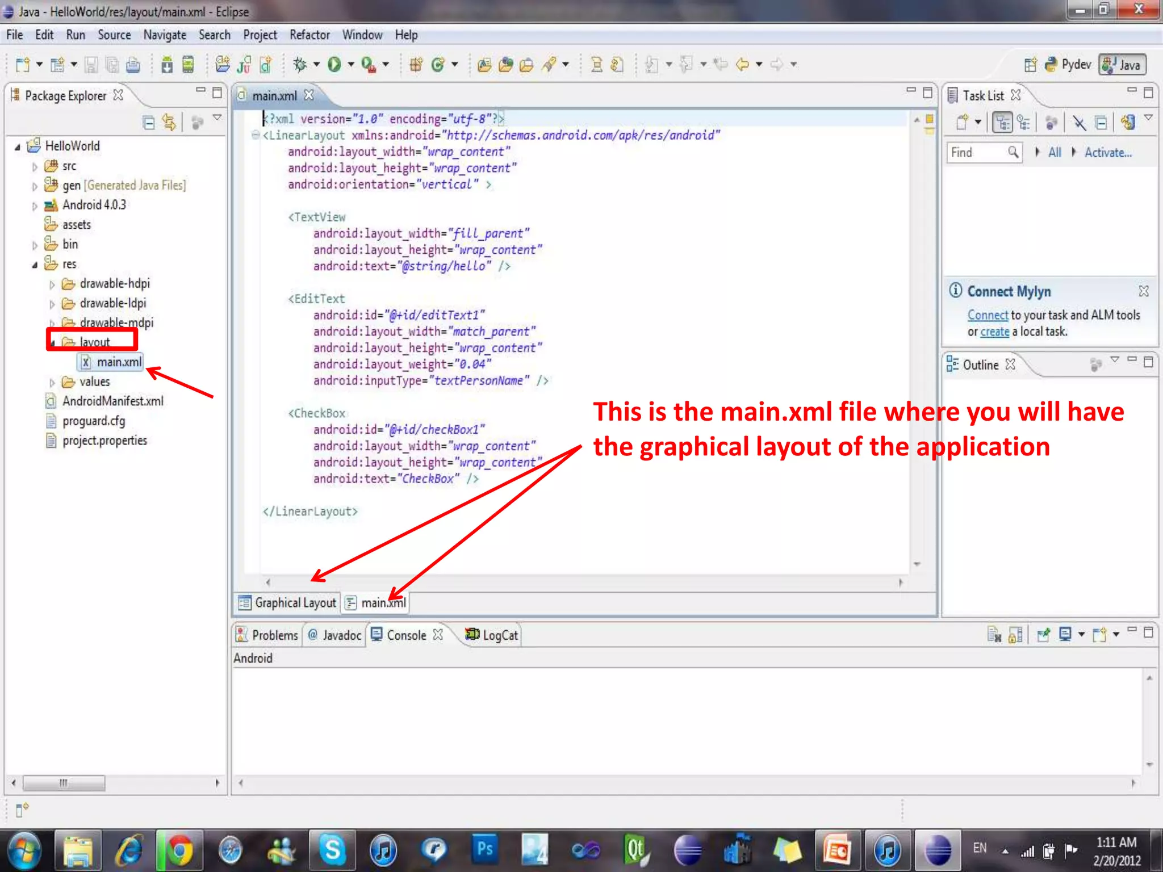This screenshot has height=872, width=1163.
Task: Expand the Android 4.0.3 library node
Action: (35, 206)
